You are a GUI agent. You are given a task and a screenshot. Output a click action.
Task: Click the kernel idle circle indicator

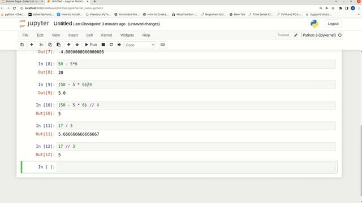click(340, 35)
